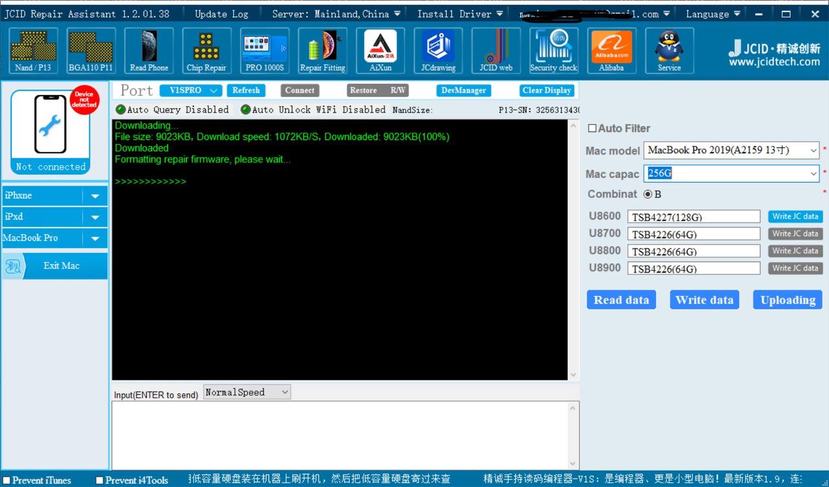Open the JCdrawing tool
This screenshot has height=487, width=829.
pos(438,50)
